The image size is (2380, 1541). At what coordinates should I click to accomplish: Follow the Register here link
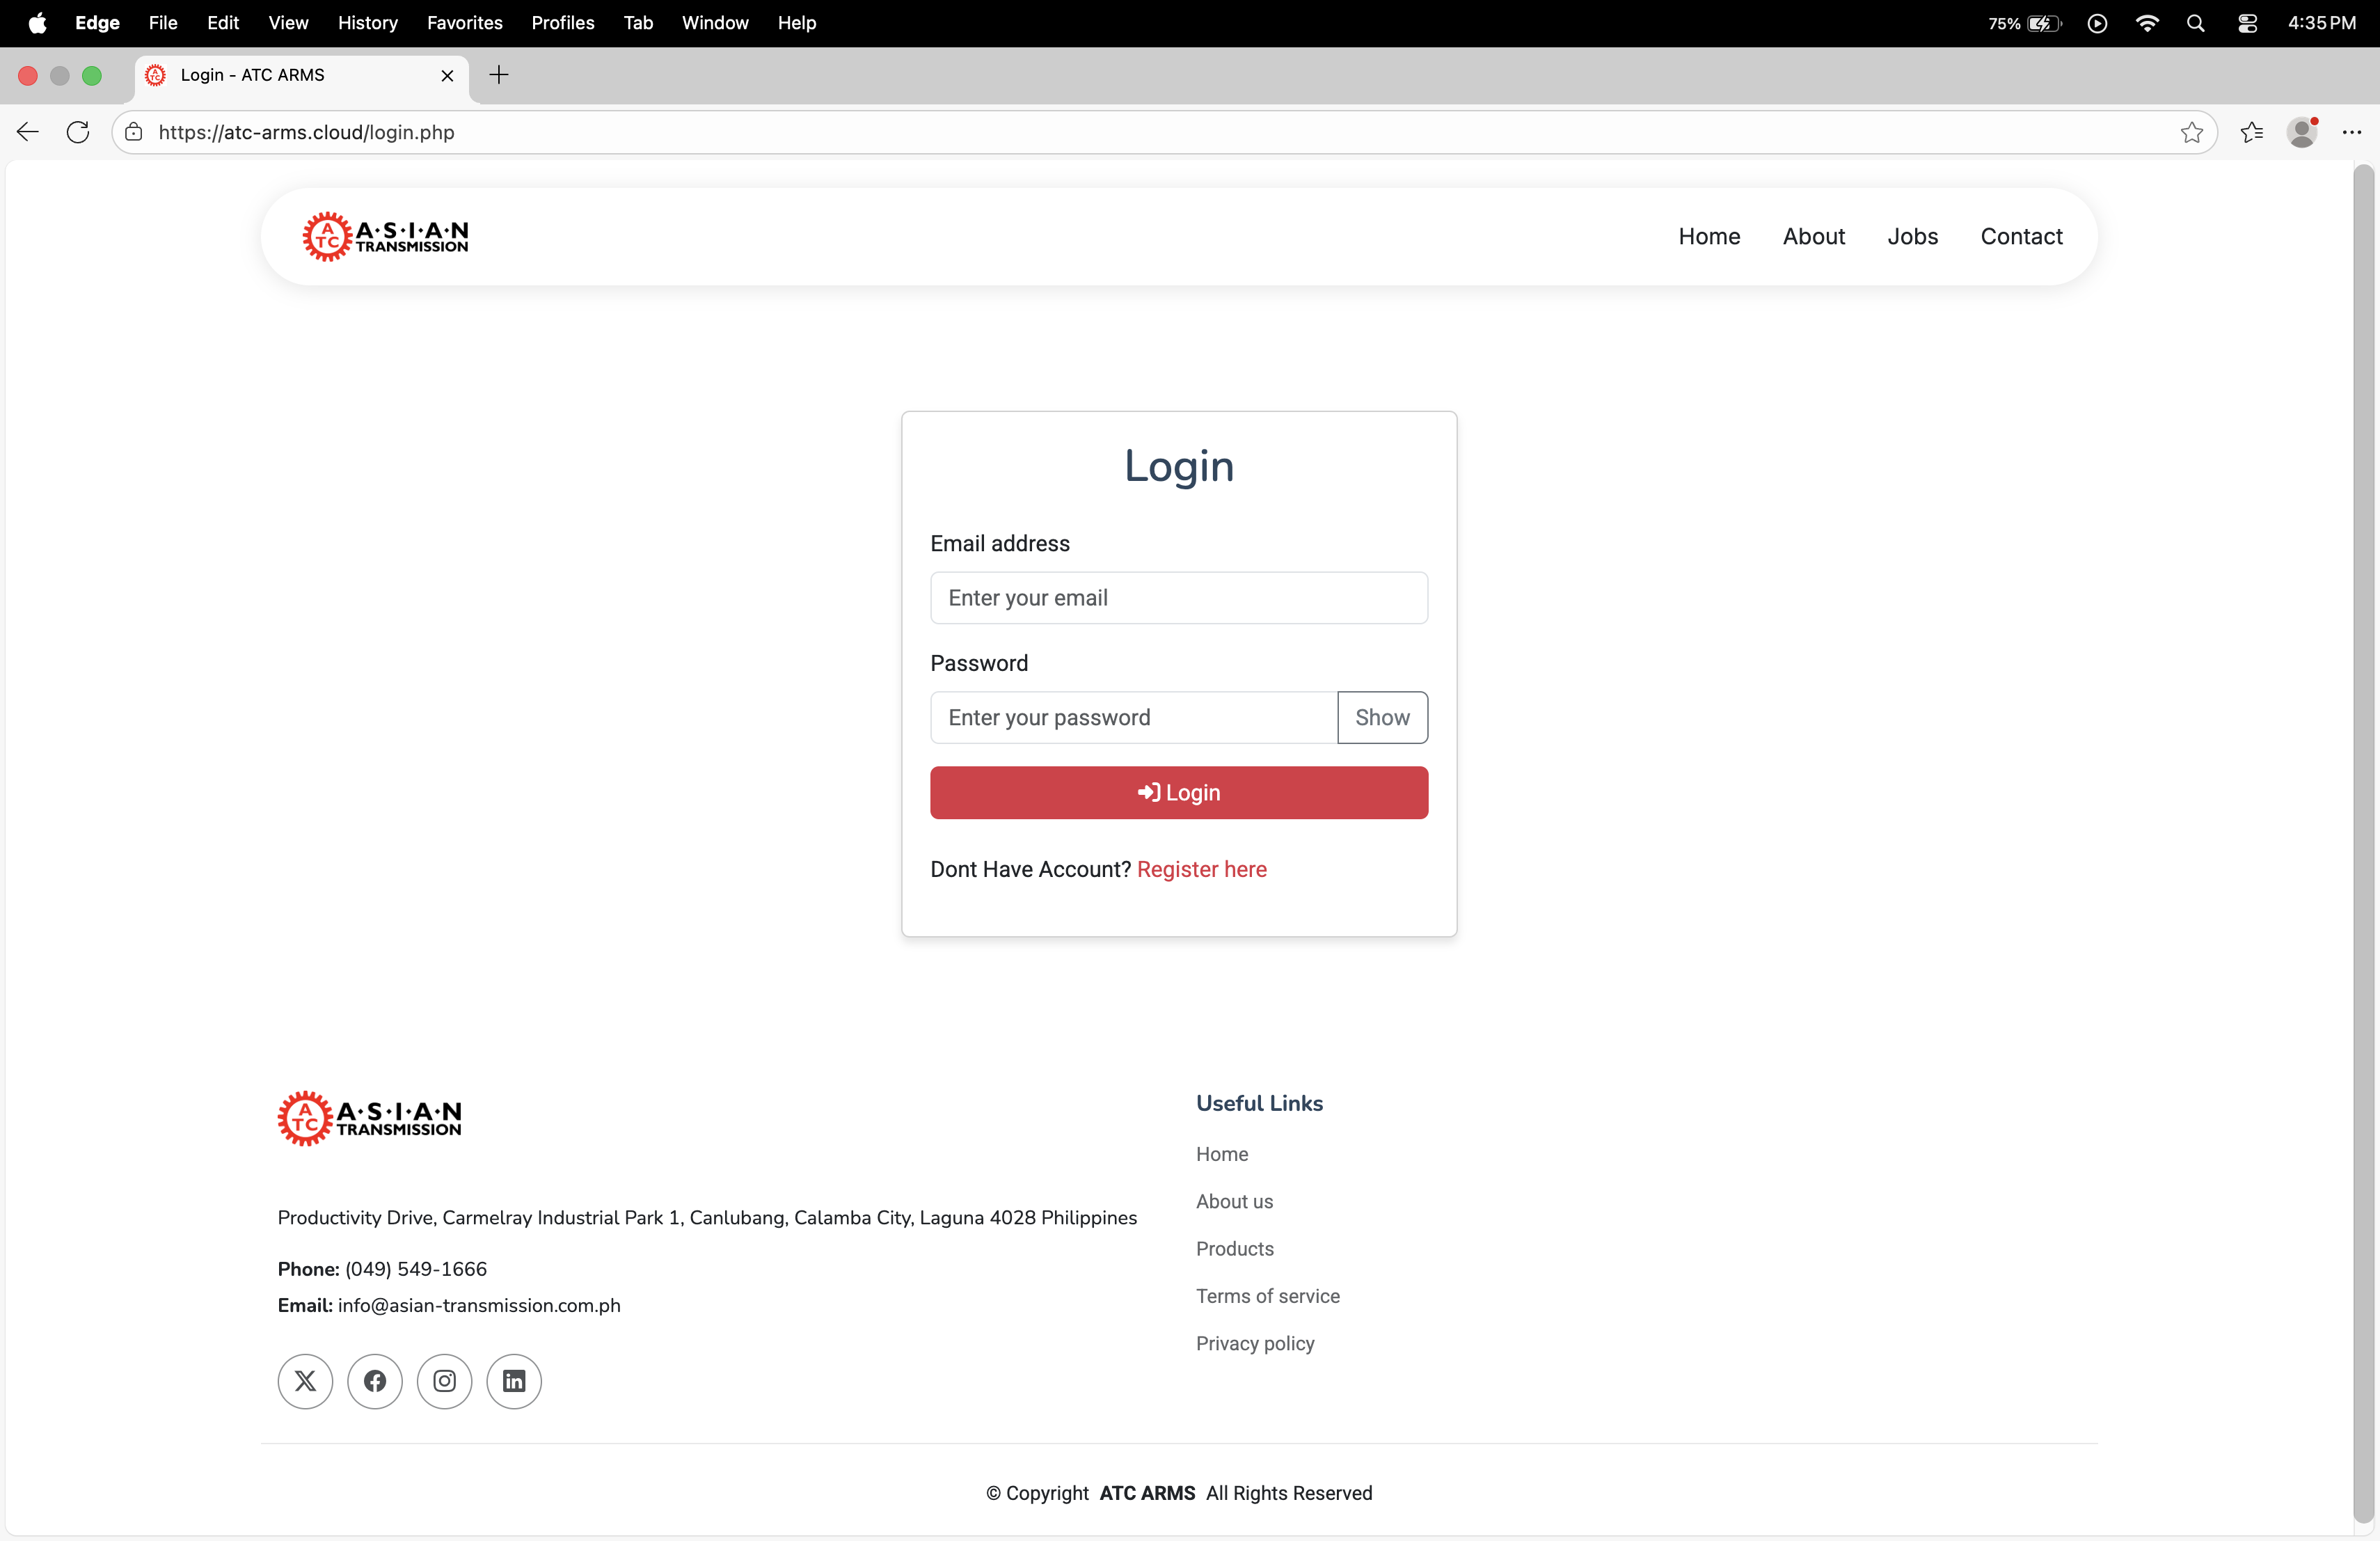tap(1201, 869)
